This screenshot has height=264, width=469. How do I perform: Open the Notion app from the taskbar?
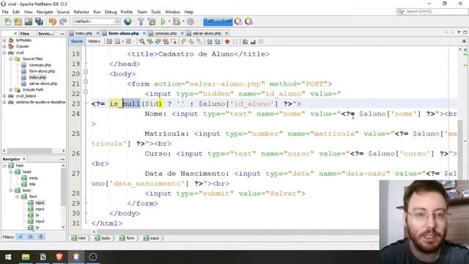(x=43, y=257)
